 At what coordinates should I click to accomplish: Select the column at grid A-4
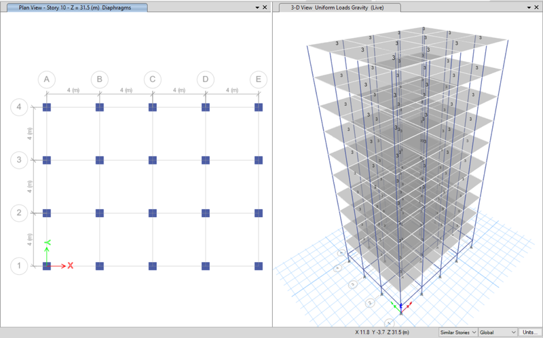(x=47, y=107)
